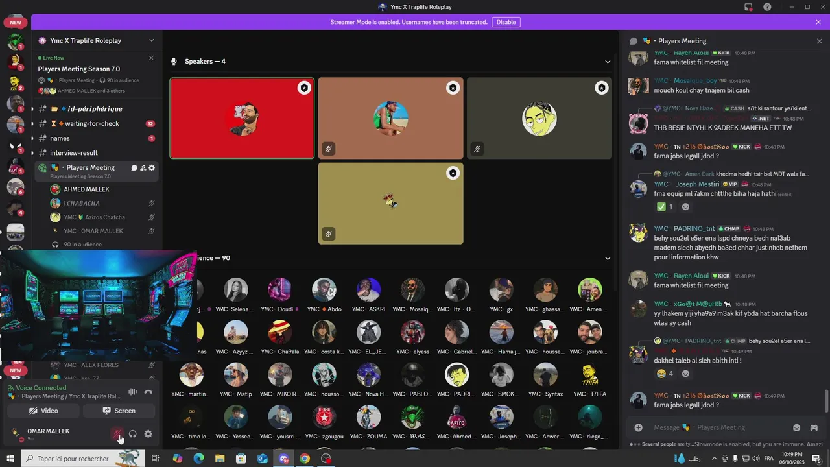Open audience member Selena's avatar

tap(236, 290)
